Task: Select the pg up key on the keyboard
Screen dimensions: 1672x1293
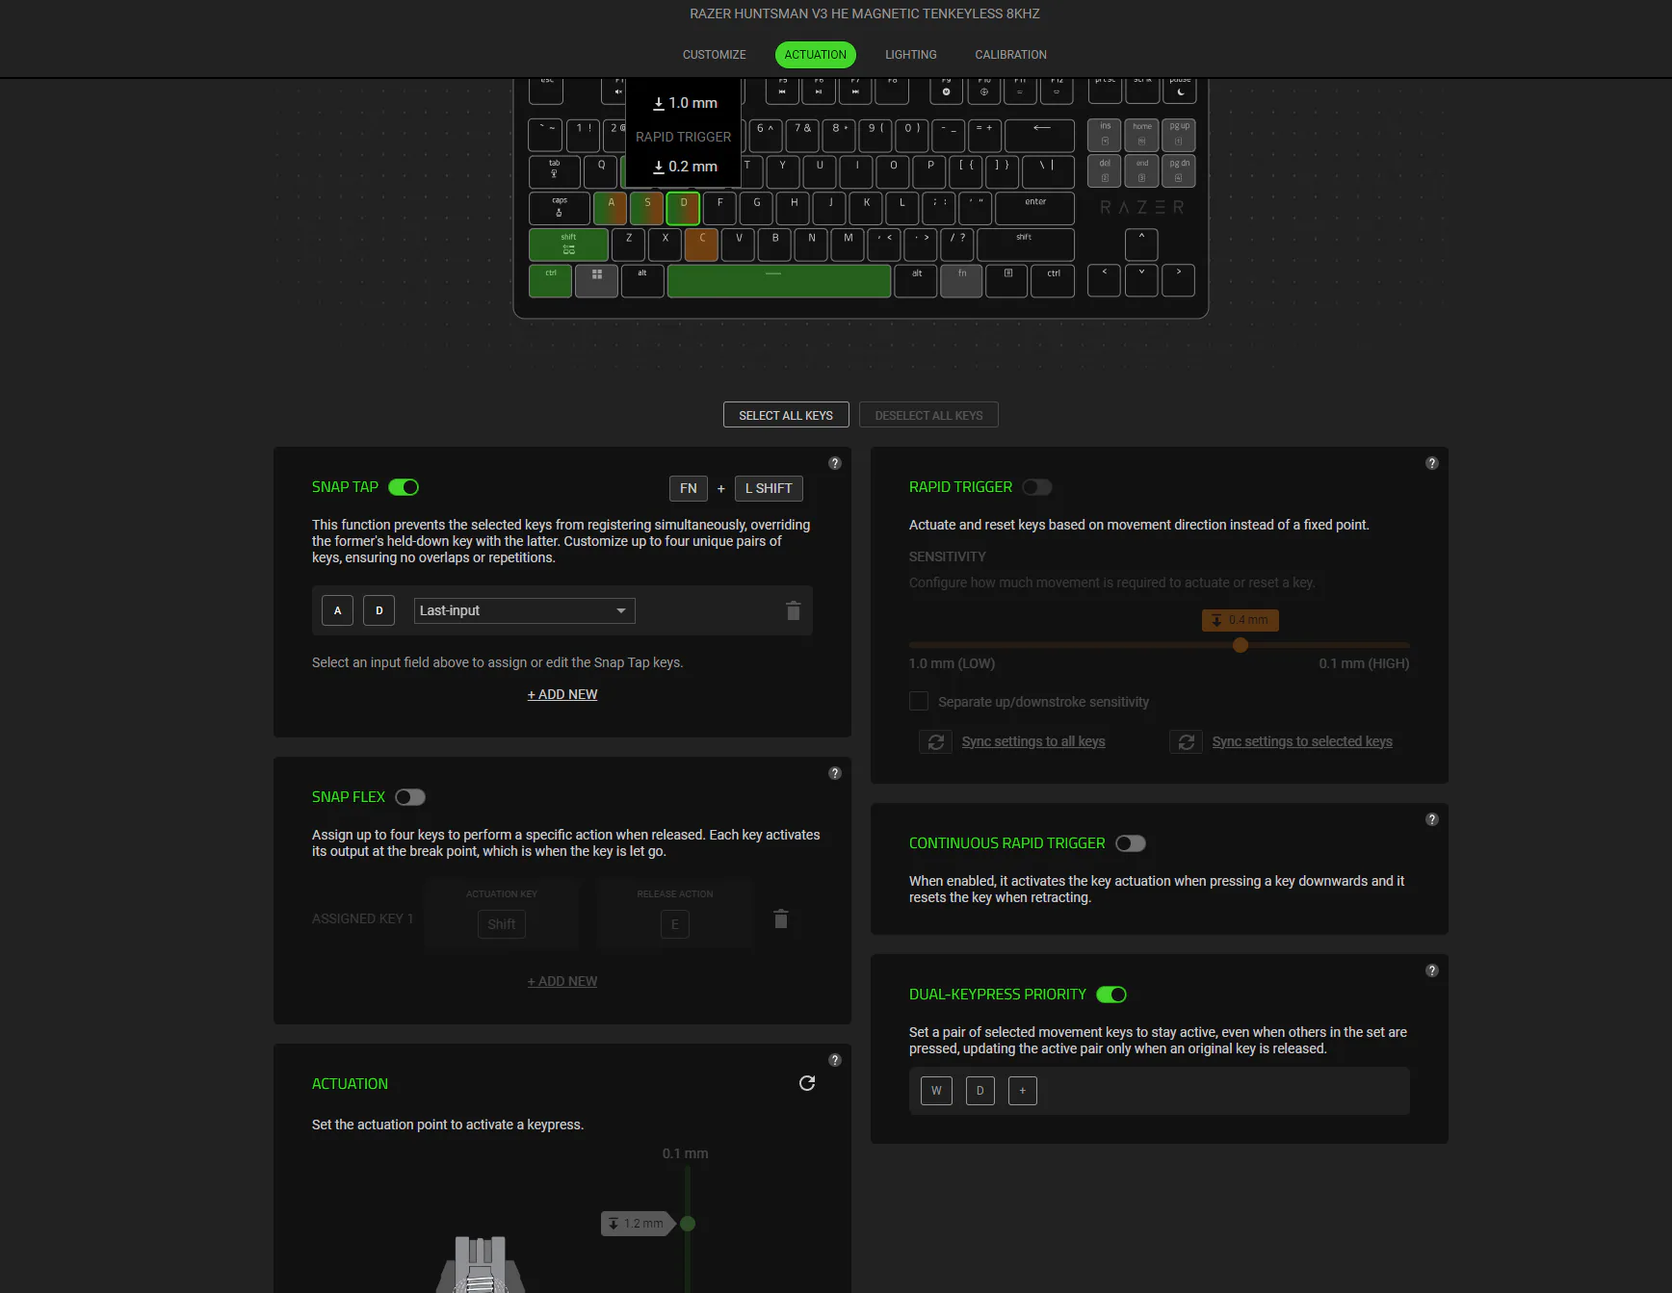Action: click(x=1179, y=135)
